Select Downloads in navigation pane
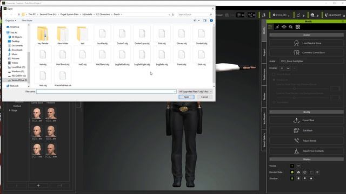The image size is (346, 194). (x=17, y=50)
